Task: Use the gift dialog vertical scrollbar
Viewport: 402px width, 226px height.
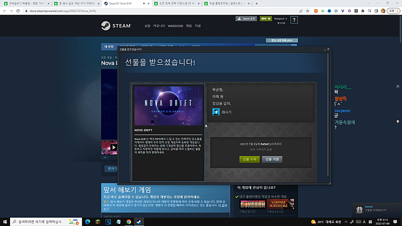Action: [328, 114]
